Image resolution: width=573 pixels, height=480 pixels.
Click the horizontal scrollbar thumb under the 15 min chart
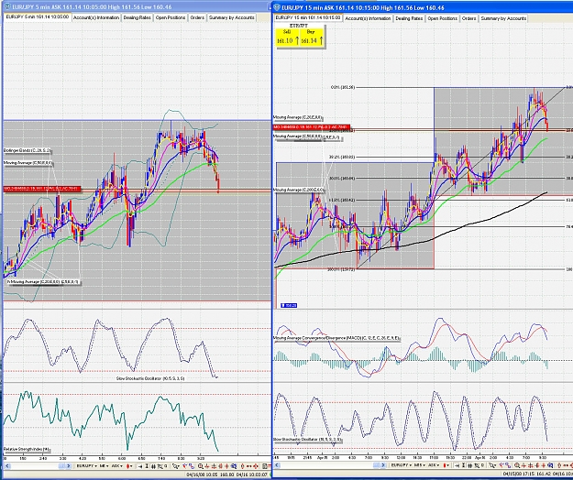[376, 465]
